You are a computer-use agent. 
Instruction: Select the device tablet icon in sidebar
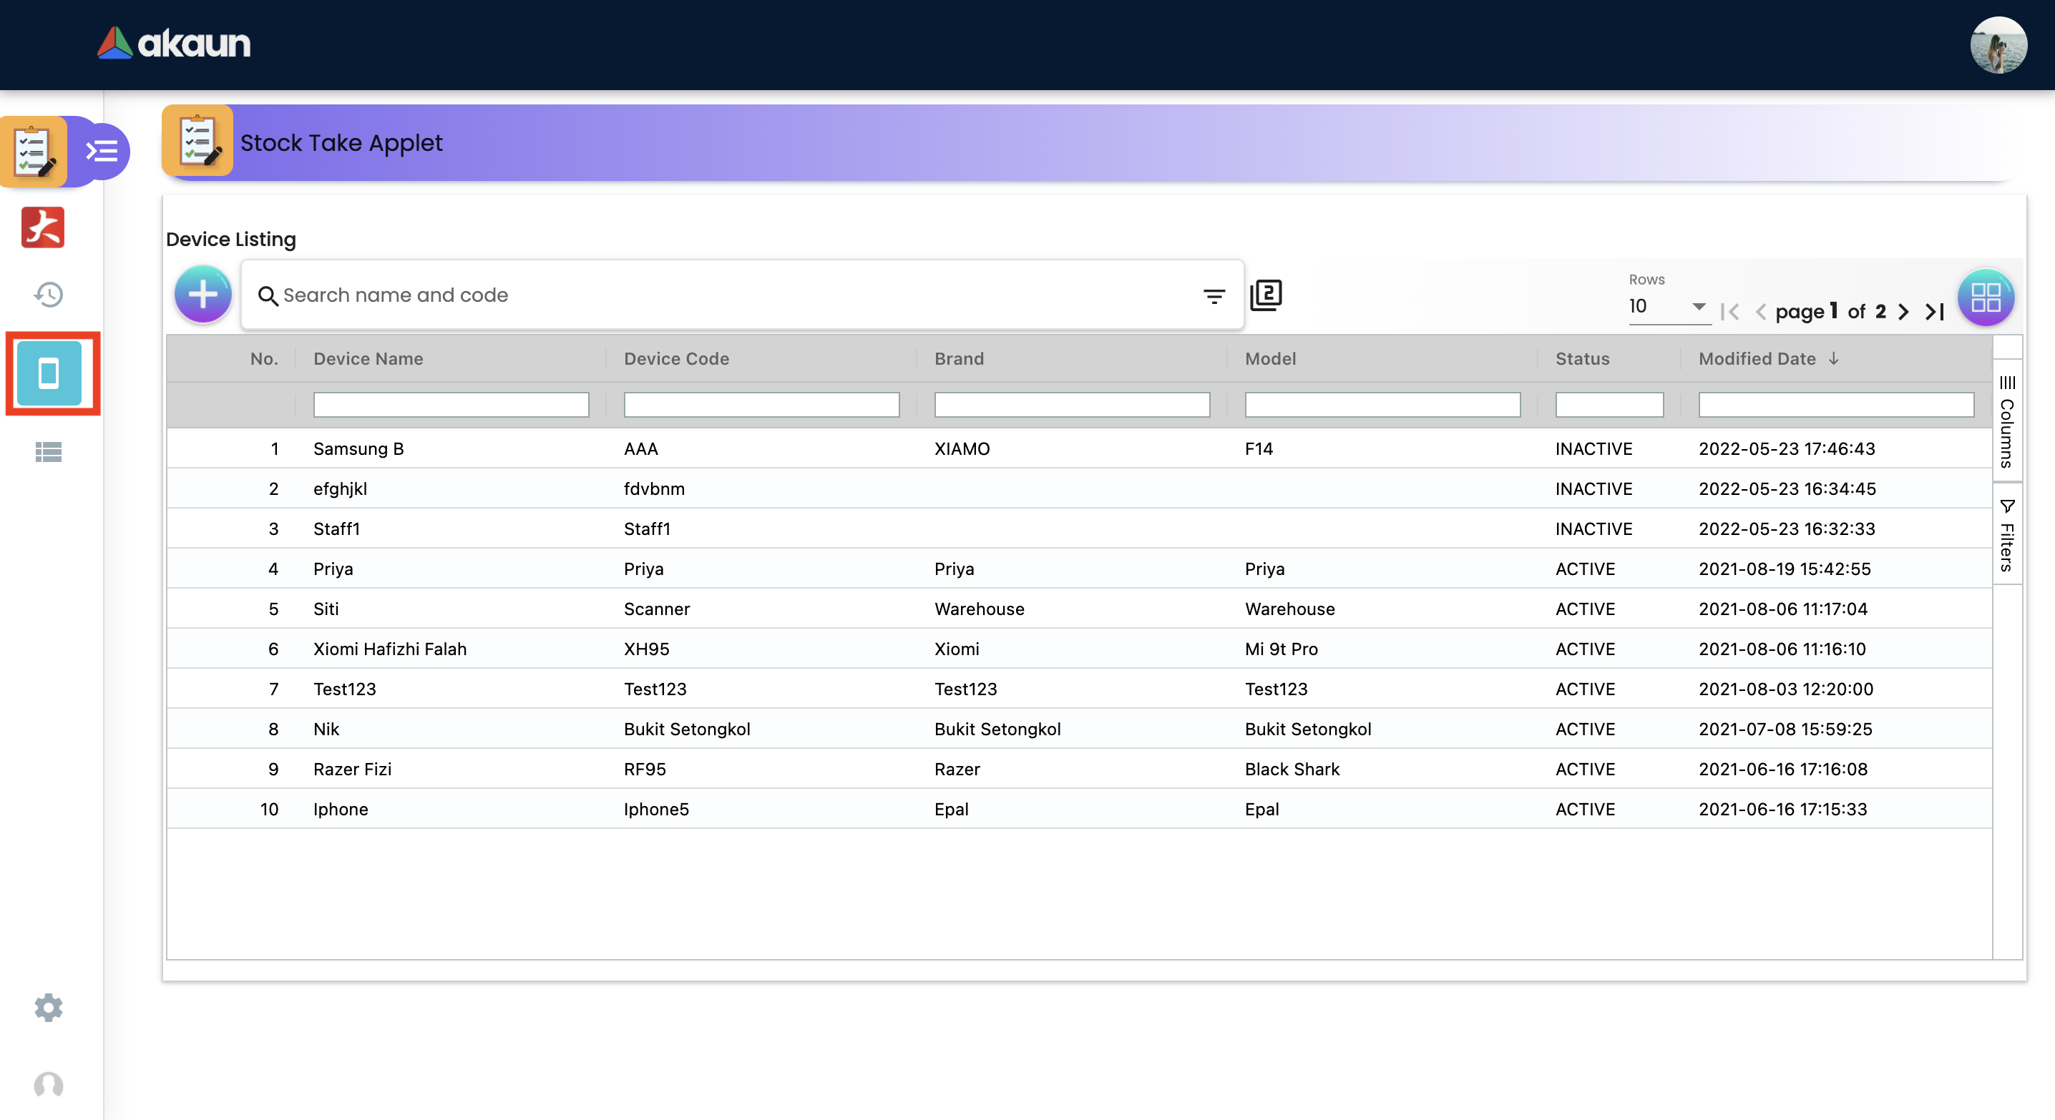click(49, 373)
